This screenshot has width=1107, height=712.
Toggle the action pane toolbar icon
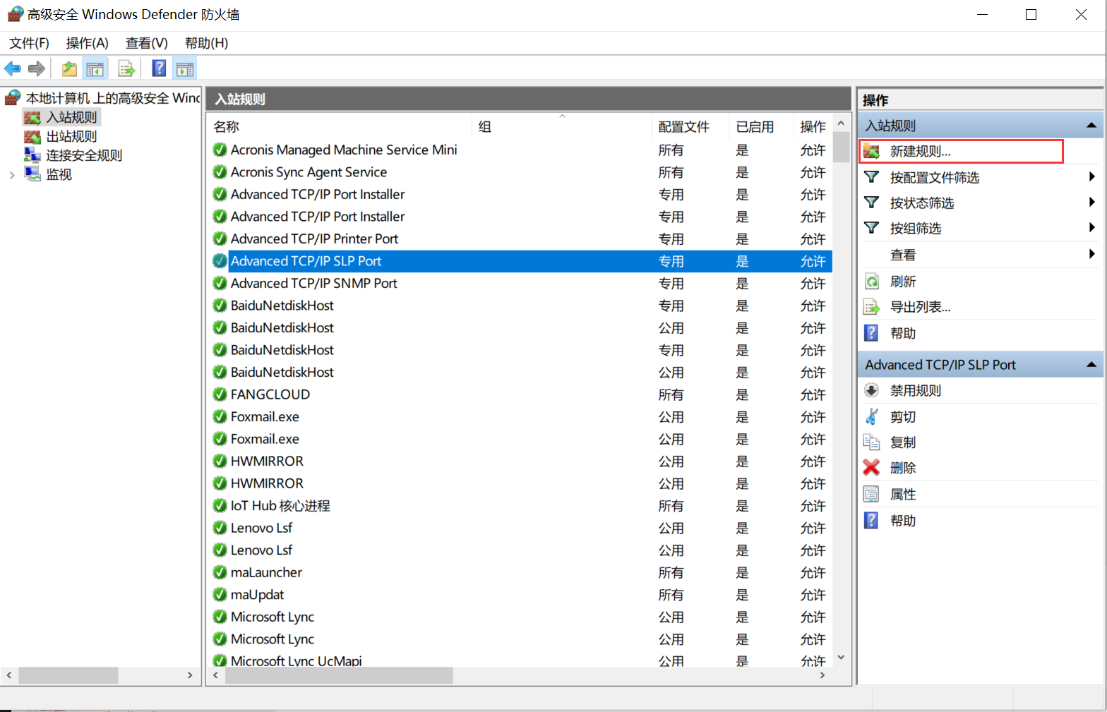[185, 68]
